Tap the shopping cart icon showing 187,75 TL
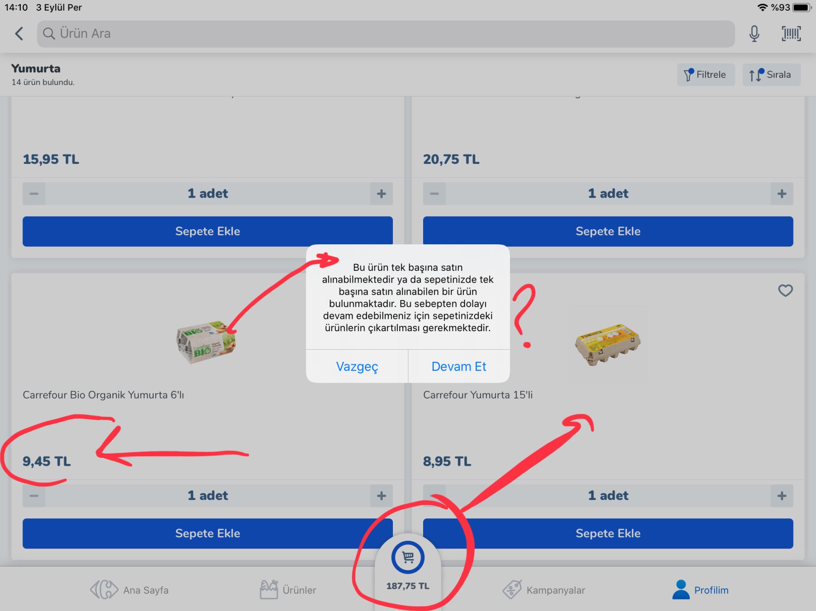 click(408, 558)
